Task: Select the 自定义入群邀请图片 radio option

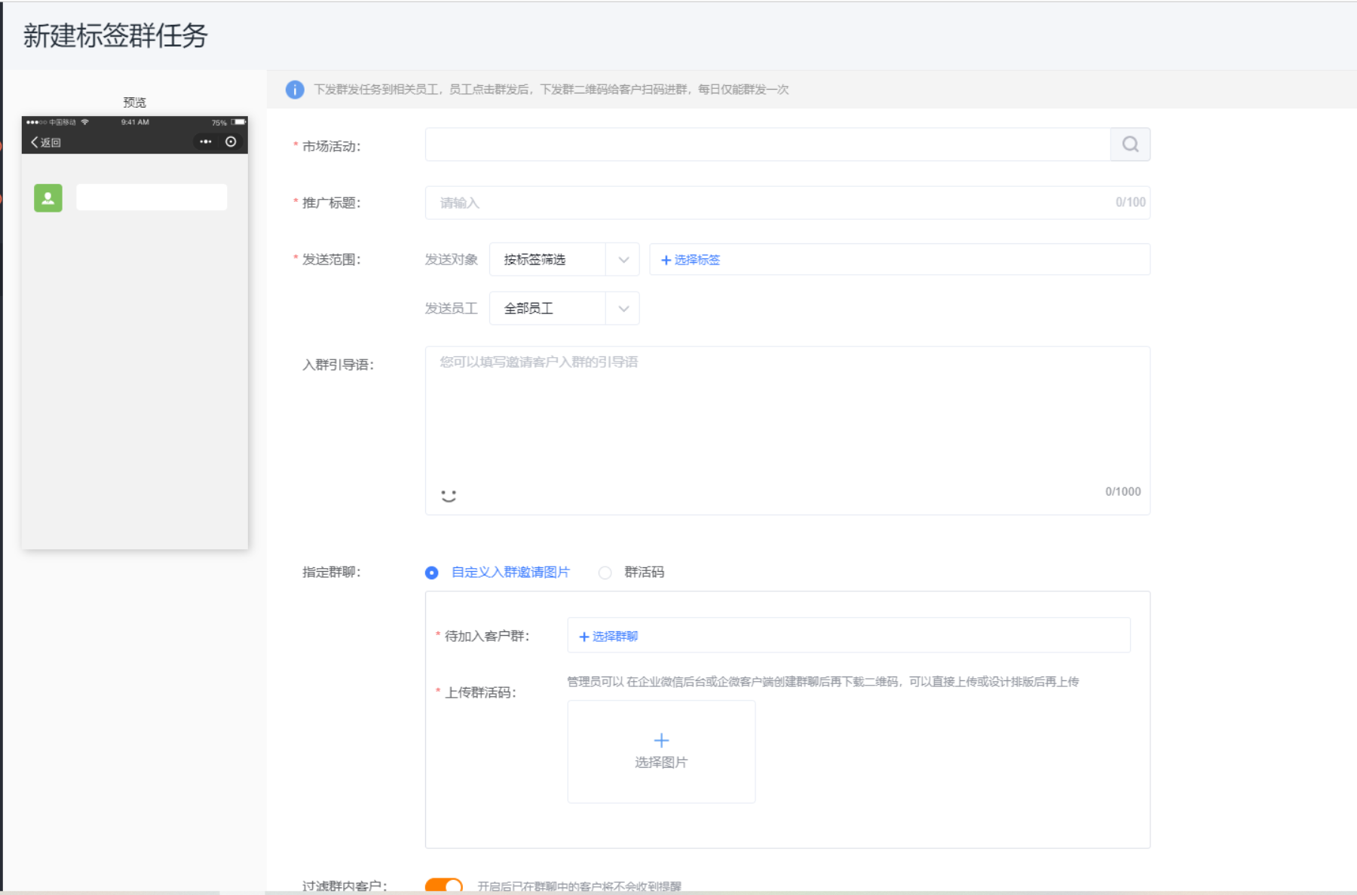Action: 431,573
